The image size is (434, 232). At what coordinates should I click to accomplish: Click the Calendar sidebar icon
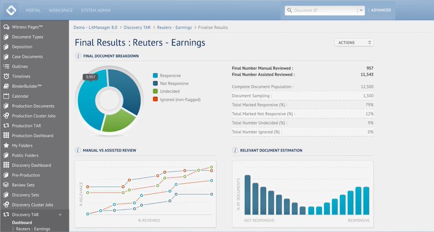click(x=6, y=96)
